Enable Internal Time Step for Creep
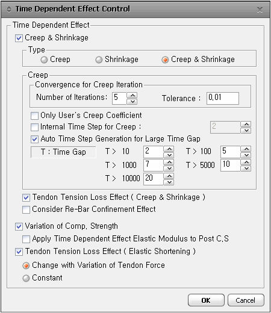The image size is (271, 313). click(34, 127)
